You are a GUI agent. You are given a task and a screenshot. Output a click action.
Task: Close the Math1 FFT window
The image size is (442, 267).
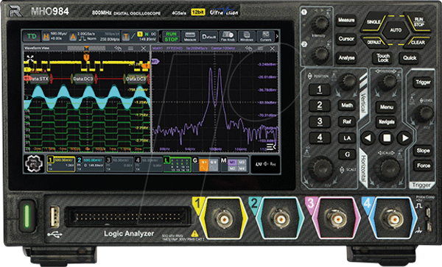(273, 49)
